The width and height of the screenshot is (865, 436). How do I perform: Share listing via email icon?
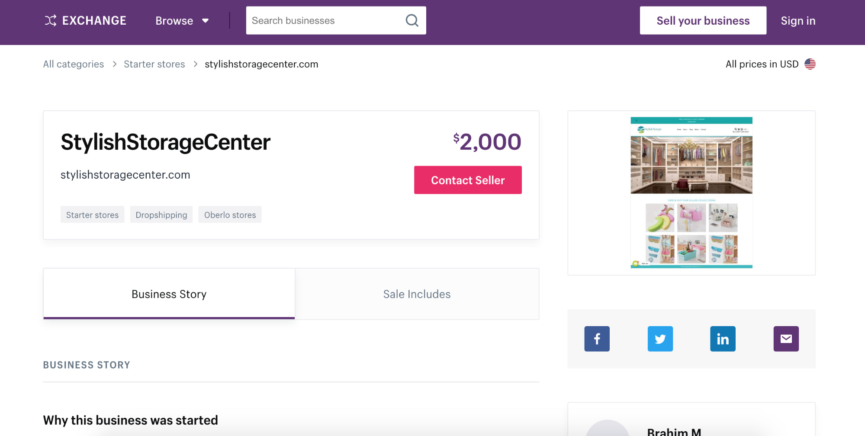[x=786, y=339]
